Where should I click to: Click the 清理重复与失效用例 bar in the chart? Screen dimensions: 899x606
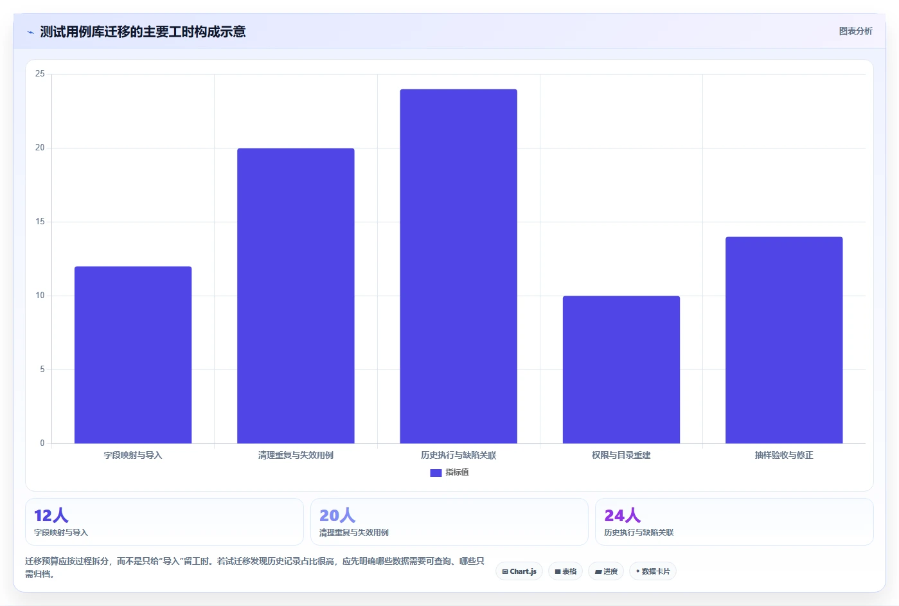[x=296, y=296]
